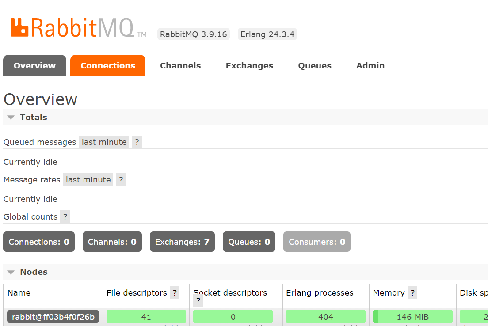The image size is (488, 326).
Task: Change Message rates last minute range
Action: point(88,180)
